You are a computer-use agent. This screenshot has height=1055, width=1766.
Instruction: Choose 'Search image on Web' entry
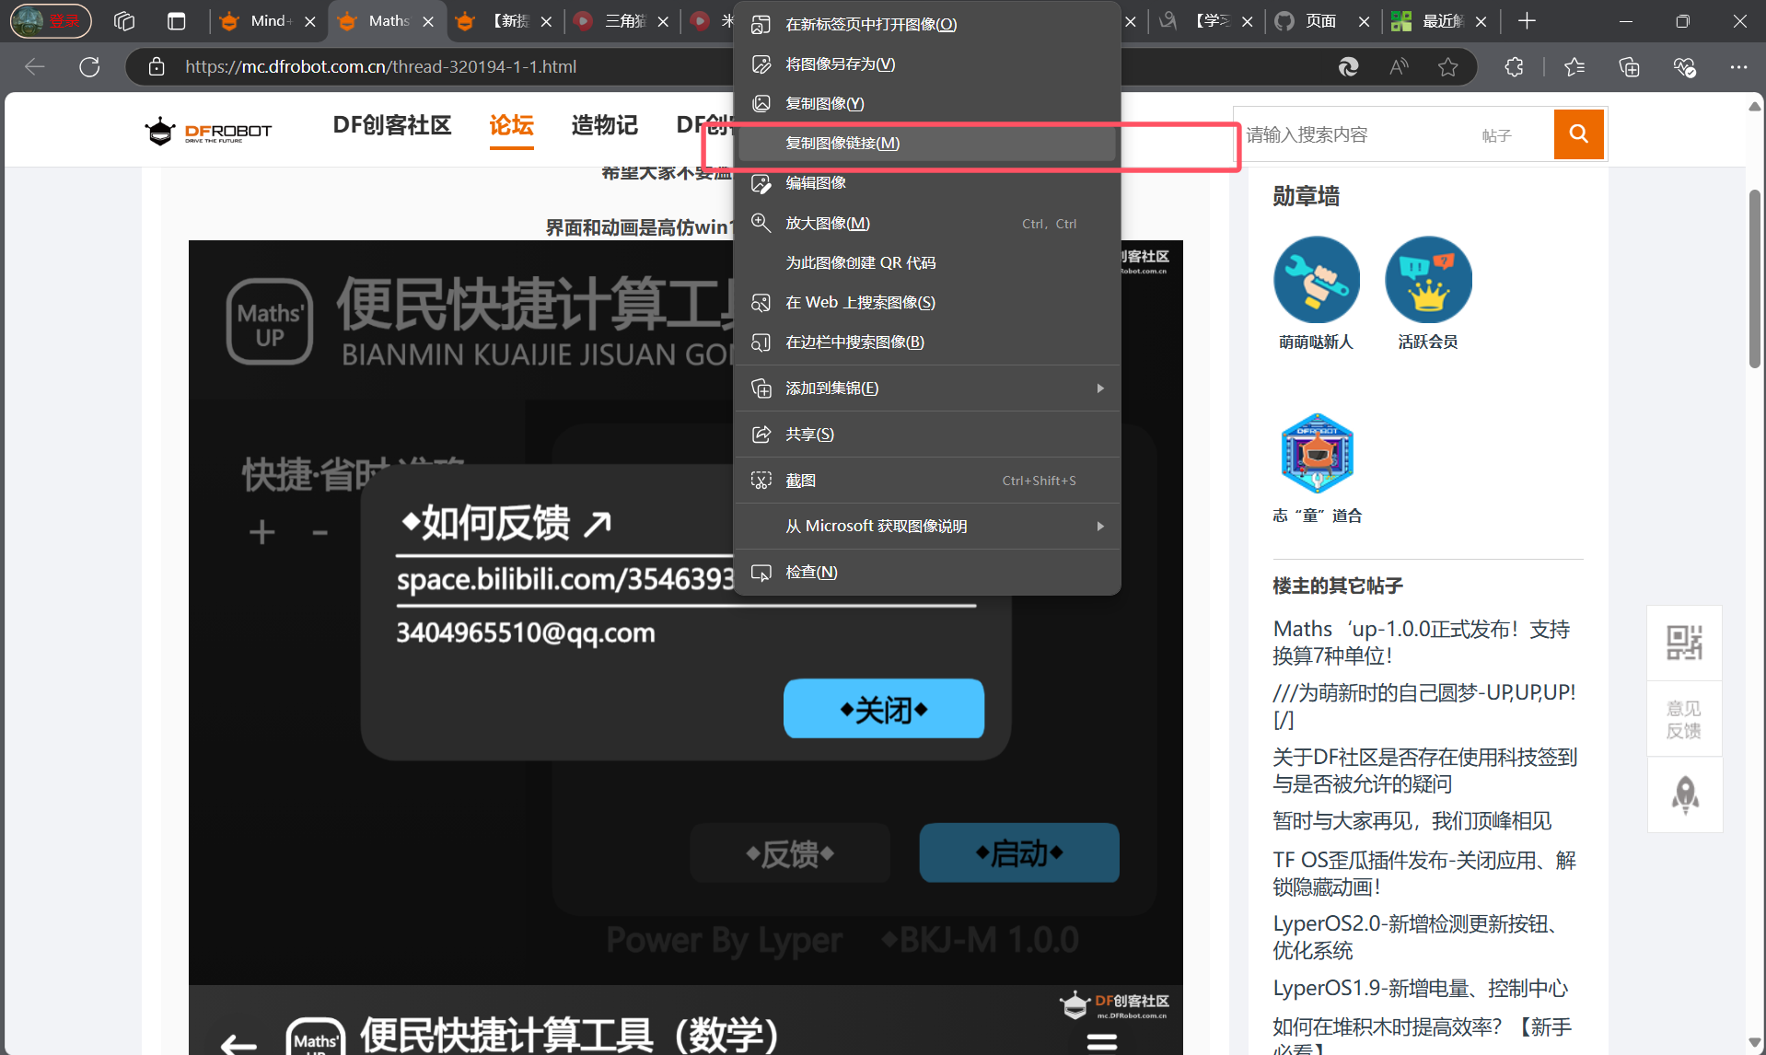point(927,303)
